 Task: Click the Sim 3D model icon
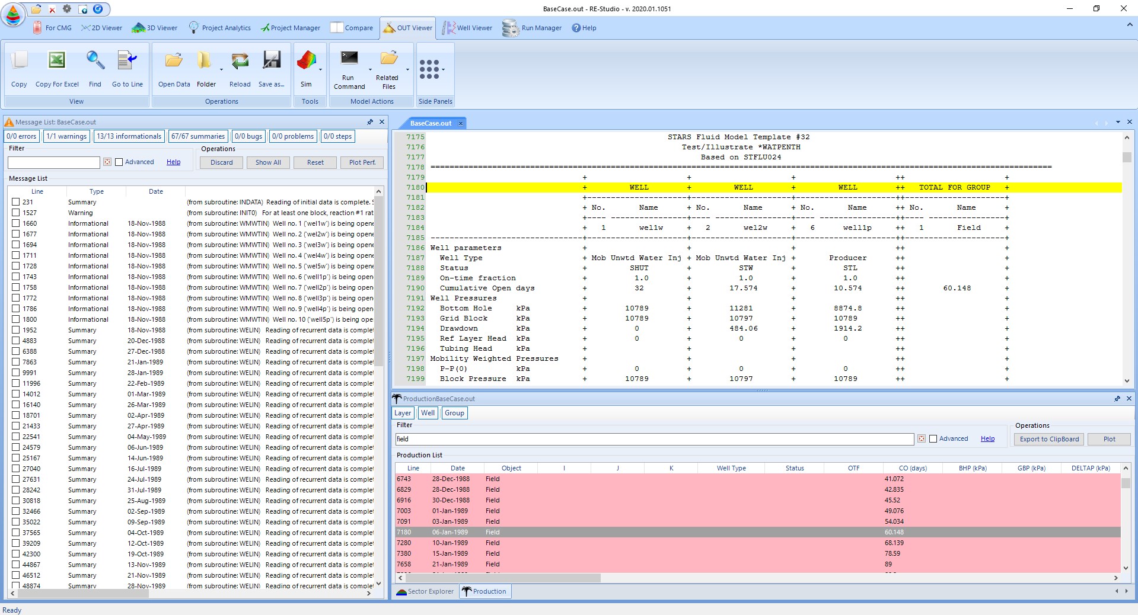pos(306,60)
